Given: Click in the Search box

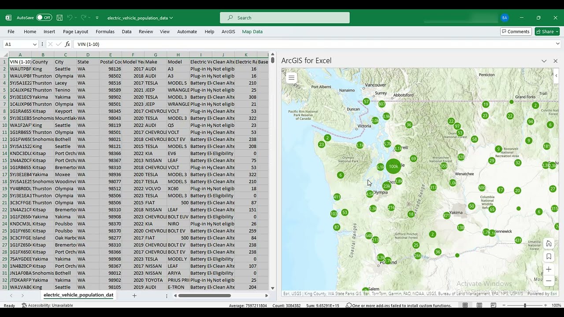Looking at the screenshot, I should [x=285, y=18].
